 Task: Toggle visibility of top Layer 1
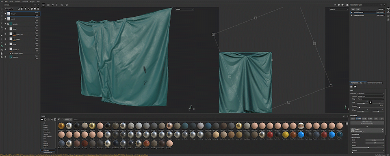tap(5, 19)
